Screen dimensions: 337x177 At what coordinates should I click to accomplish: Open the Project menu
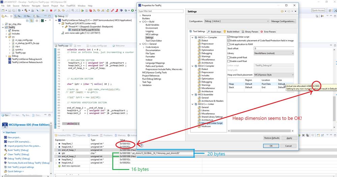[55, 6]
